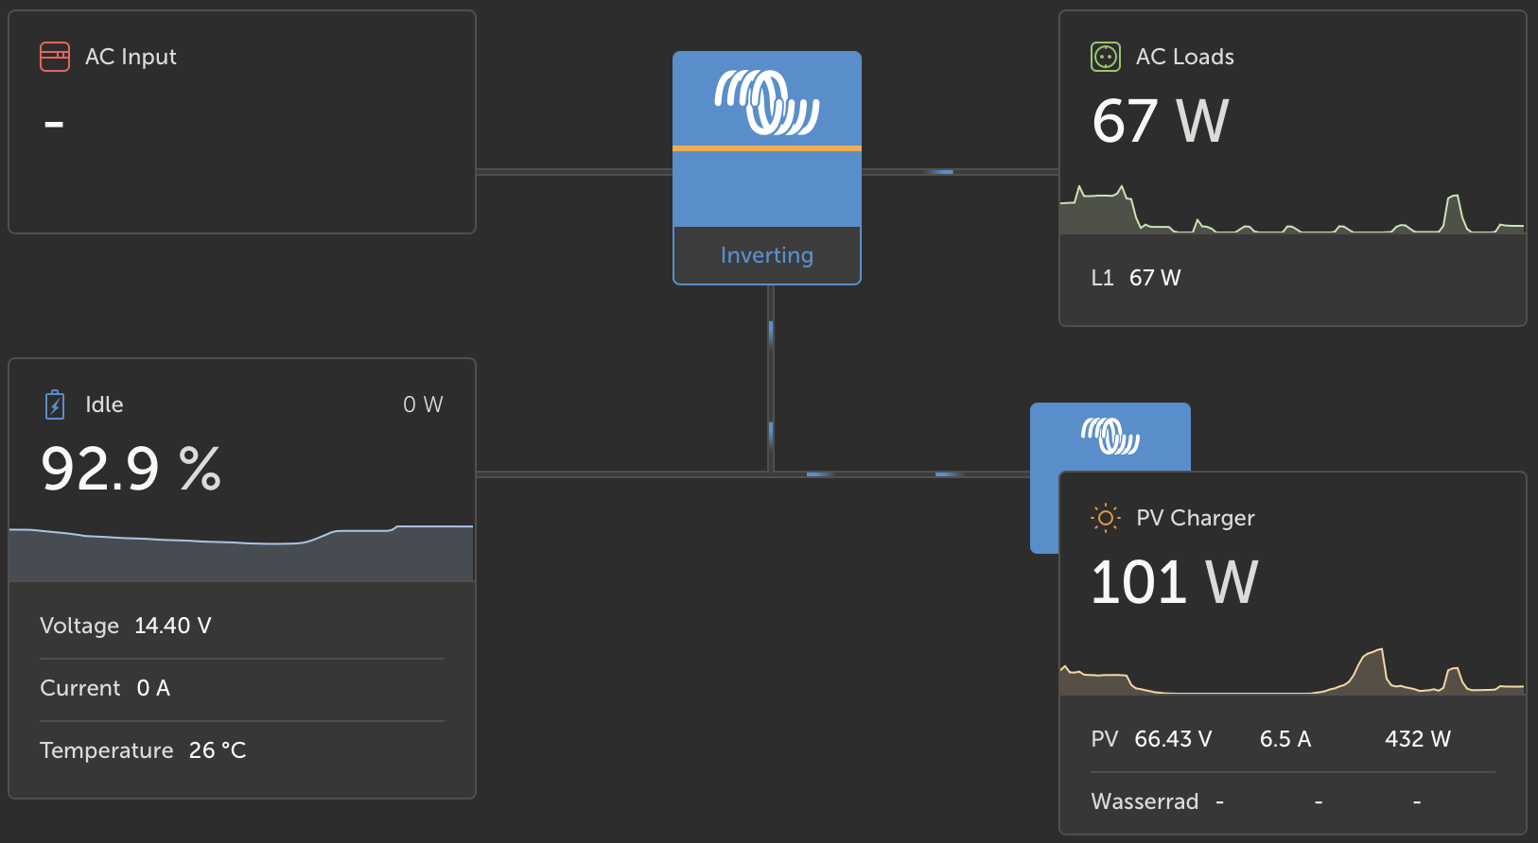Open the PV Charger card title

click(1196, 518)
